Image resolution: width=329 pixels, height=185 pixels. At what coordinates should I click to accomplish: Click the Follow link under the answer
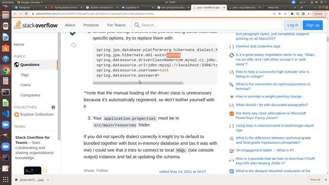[102, 171]
